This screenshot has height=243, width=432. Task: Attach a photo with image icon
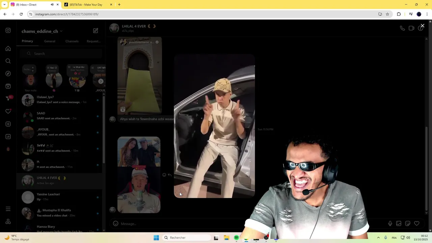399,223
